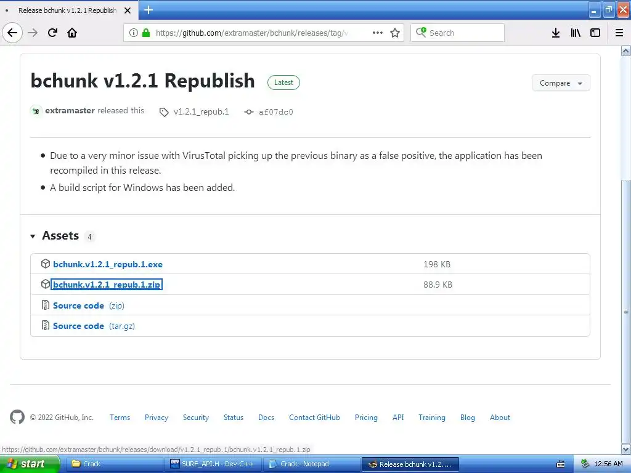The height and width of the screenshot is (473, 631).
Task: Open the Contact GitHub footer link
Action: (314, 418)
